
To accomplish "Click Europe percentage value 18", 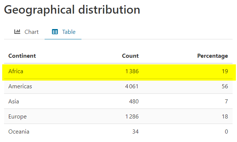I will coord(225,117).
